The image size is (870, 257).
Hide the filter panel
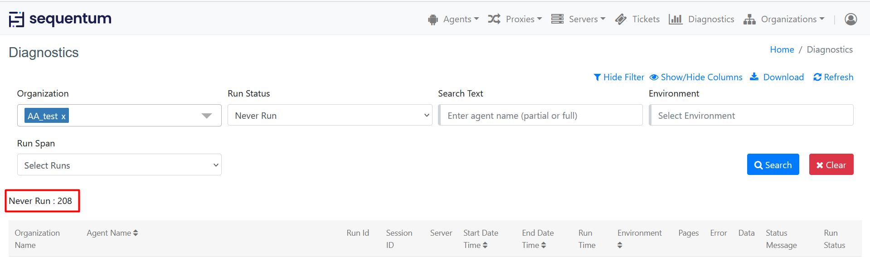(619, 78)
